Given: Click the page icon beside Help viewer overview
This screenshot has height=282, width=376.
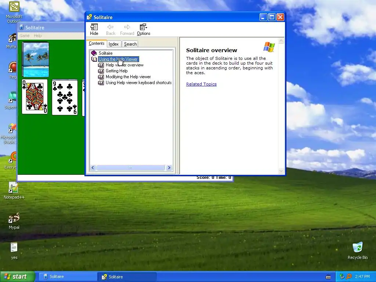Looking at the screenshot, I should pos(101,65).
